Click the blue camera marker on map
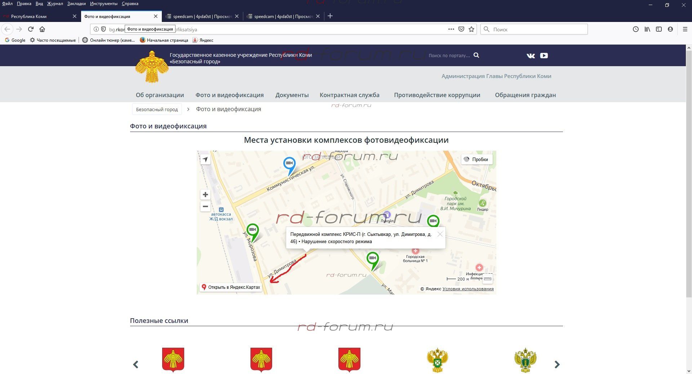Viewport: 692px width, 374px height. [289, 164]
